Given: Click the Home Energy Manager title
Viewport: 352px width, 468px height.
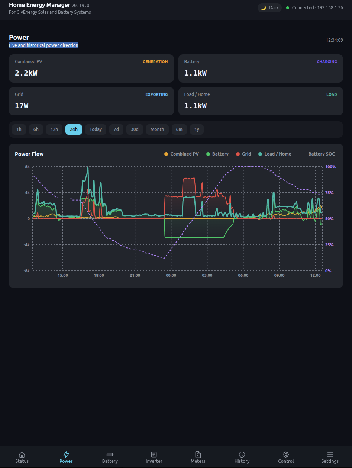Looking at the screenshot, I should 39,5.
